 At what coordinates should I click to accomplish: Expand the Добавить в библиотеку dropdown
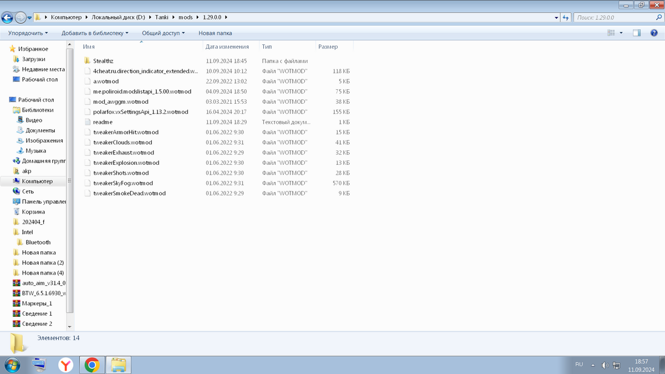[95, 33]
